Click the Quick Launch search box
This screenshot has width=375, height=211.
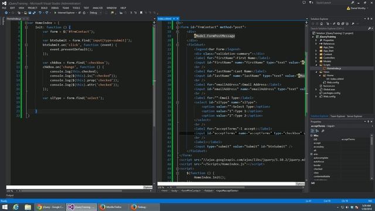point(333,2)
